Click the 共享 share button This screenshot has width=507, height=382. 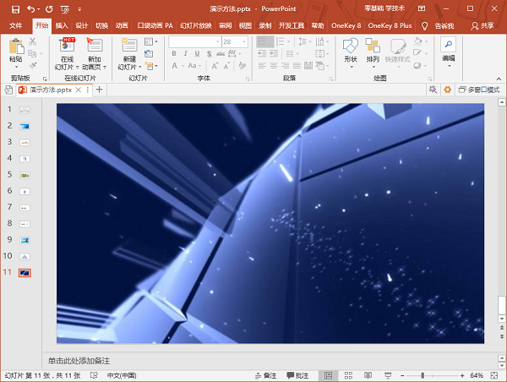[x=482, y=26]
